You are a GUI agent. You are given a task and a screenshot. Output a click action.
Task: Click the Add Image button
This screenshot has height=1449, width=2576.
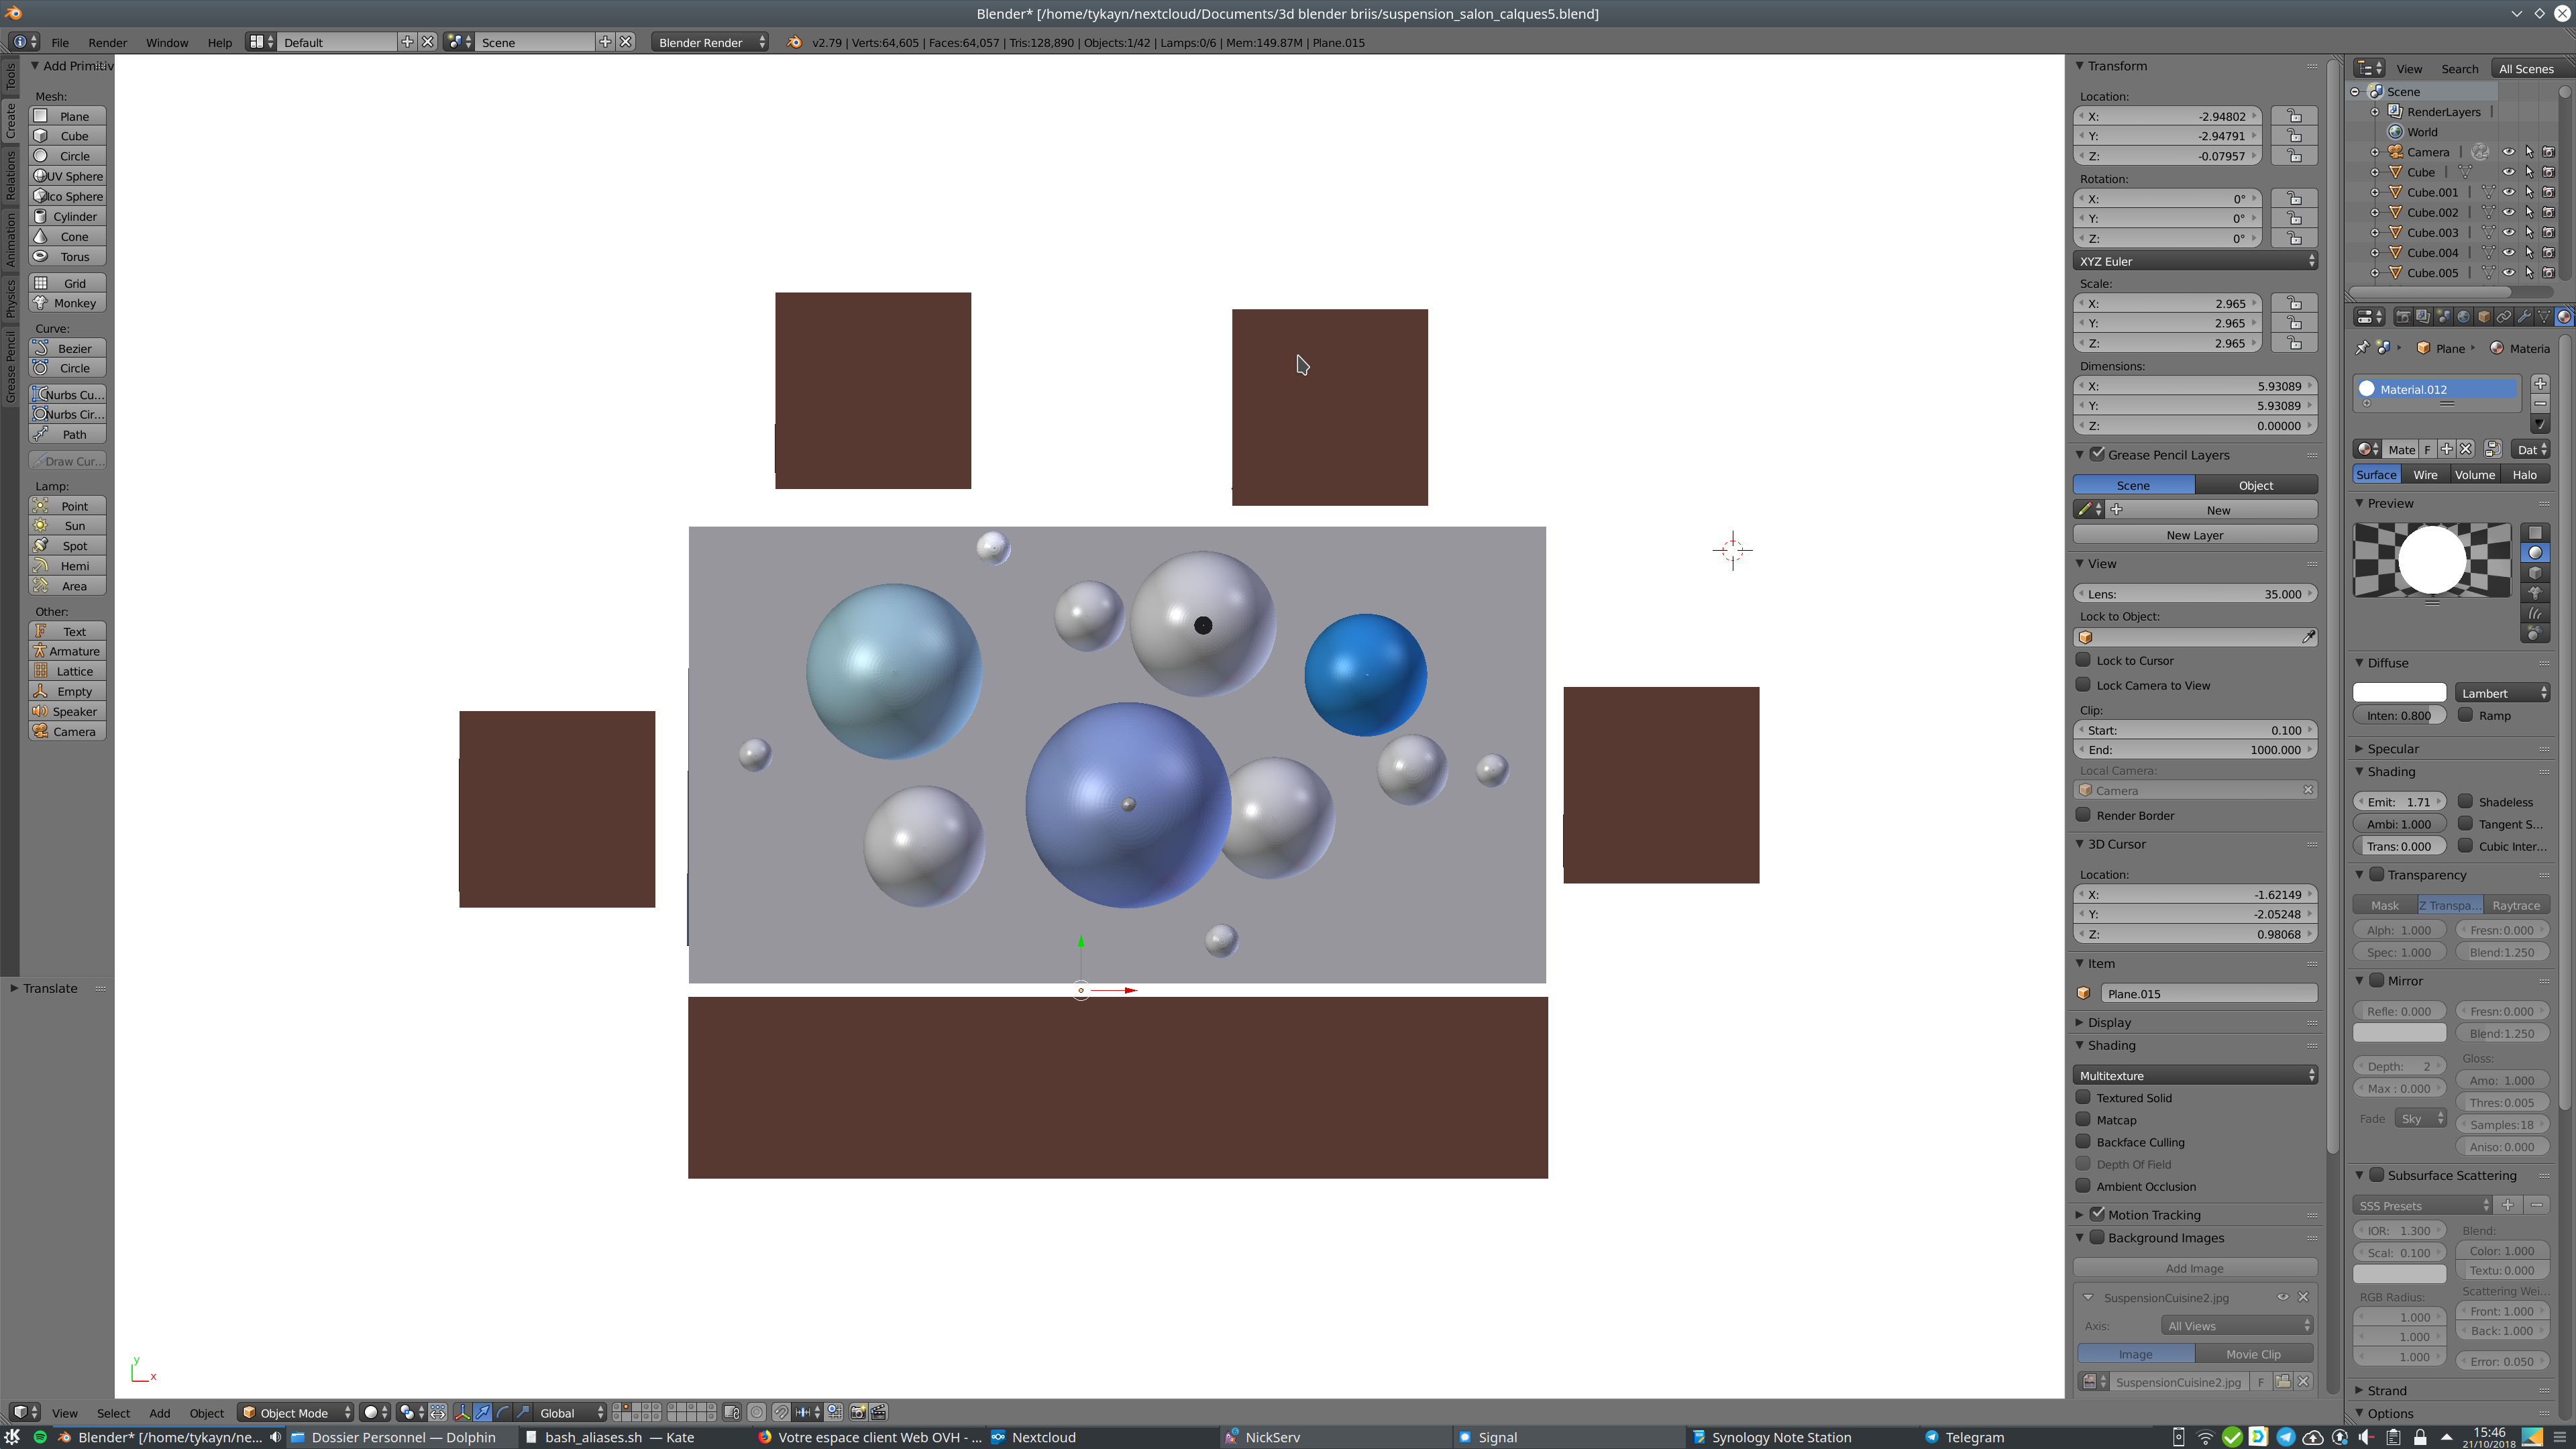(2195, 1268)
